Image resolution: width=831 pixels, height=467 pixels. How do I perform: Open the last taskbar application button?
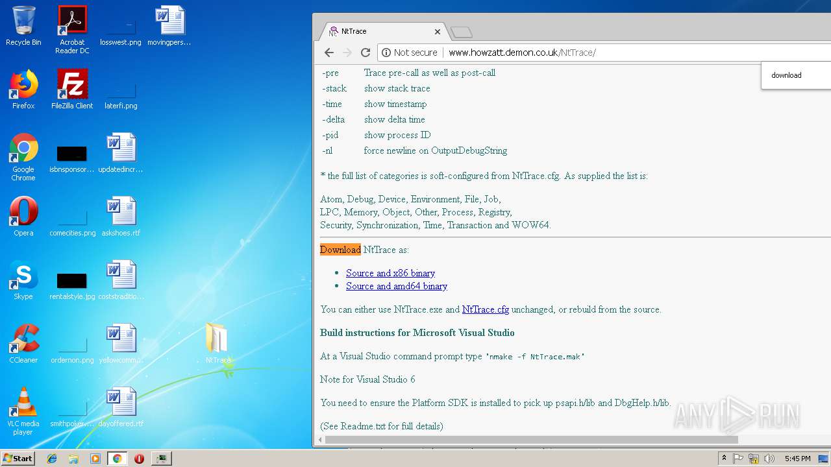tap(161, 459)
